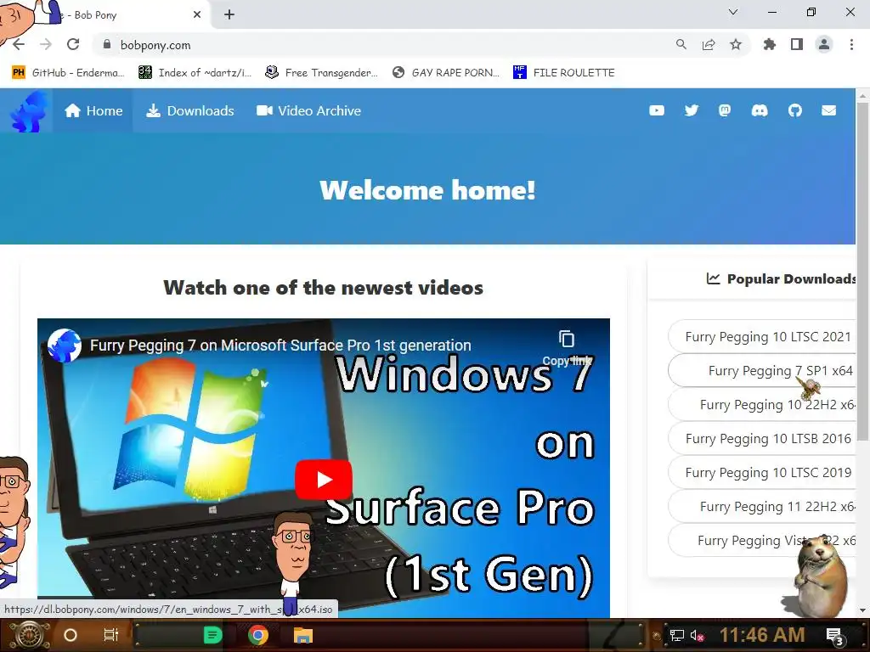Play the video with the red YouTube button
This screenshot has height=652, width=870.
[324, 480]
